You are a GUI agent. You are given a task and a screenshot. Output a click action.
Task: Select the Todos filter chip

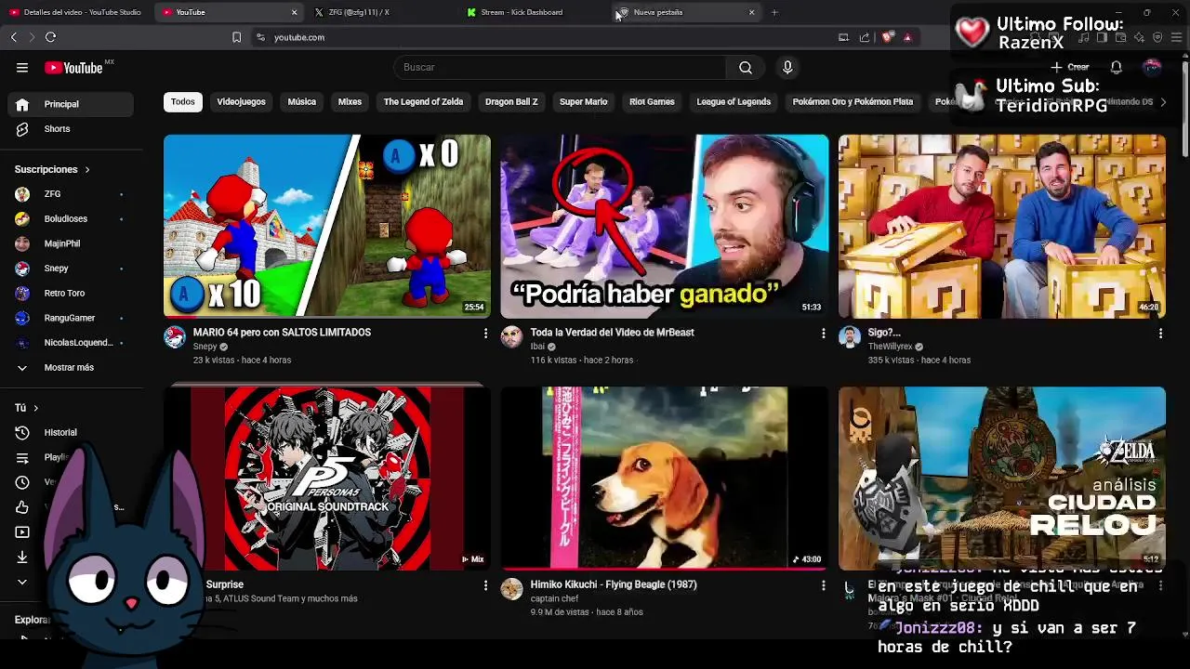click(183, 102)
